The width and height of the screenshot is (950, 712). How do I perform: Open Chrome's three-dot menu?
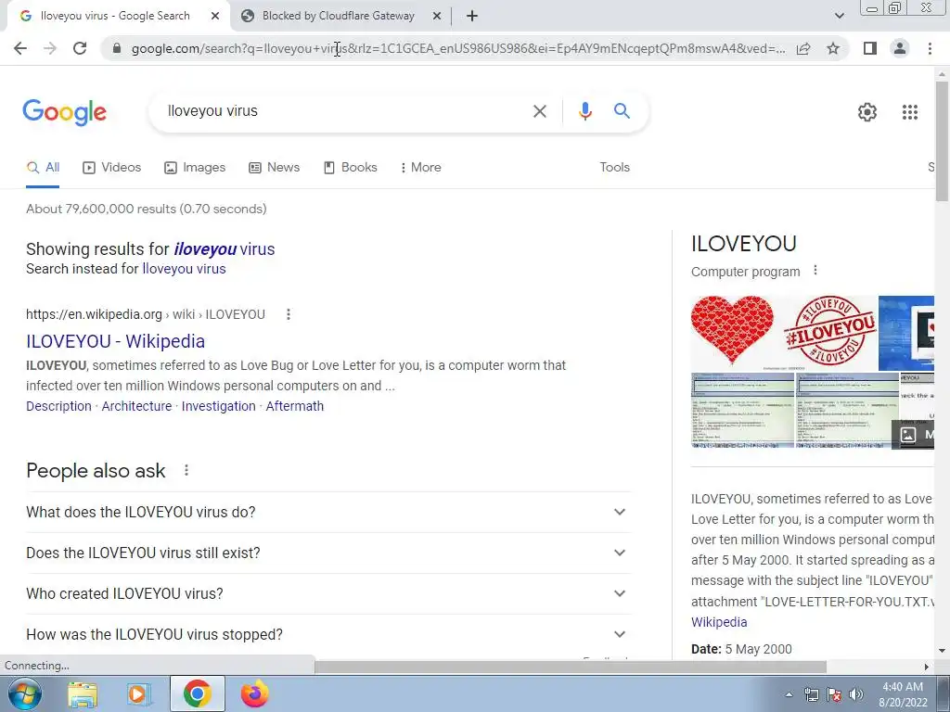(x=930, y=48)
